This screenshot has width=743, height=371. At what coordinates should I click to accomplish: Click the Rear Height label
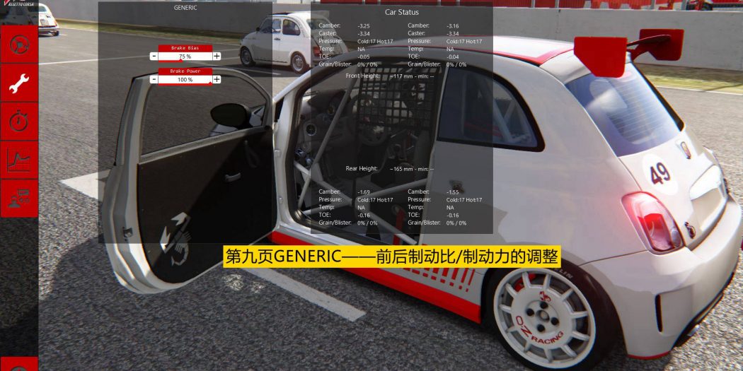(362, 168)
